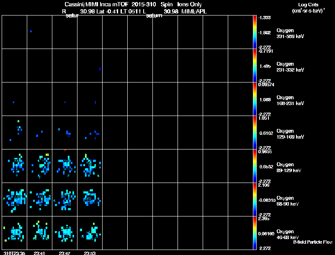Click the Oxygen 68-90 keV color bar
This screenshot has width=335, height=255.
(x=255, y=199)
